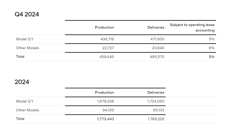Screen dimensions: 240x128
Task: Select the Q4 Model 3/Y production value 436,718
Action: (107, 39)
